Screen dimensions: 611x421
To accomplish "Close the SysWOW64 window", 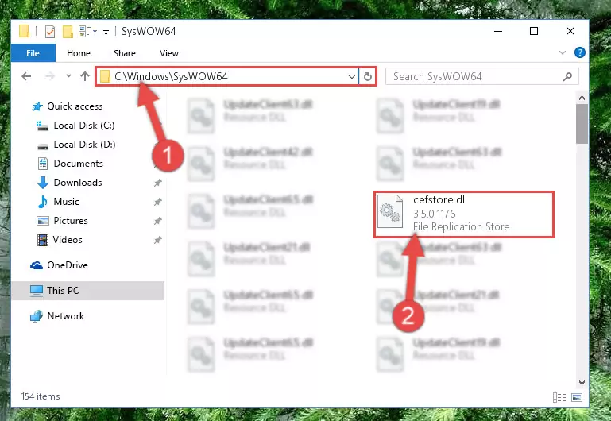I will [570, 31].
